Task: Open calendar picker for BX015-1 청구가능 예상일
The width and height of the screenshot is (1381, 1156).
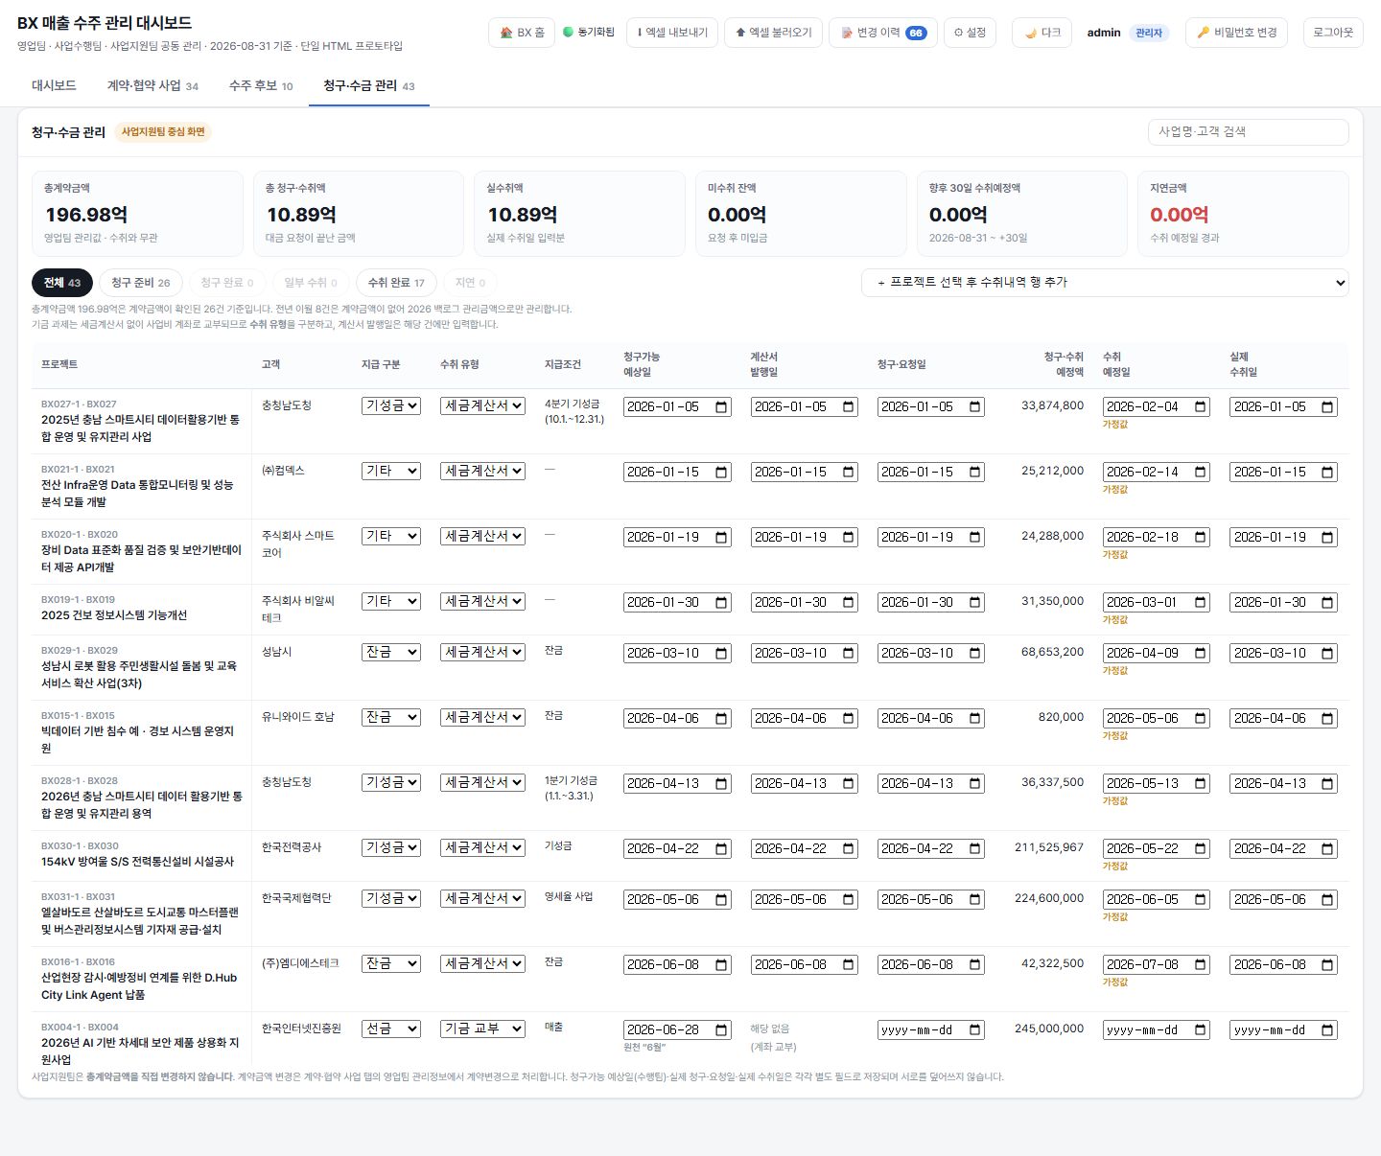Action: 721,718
